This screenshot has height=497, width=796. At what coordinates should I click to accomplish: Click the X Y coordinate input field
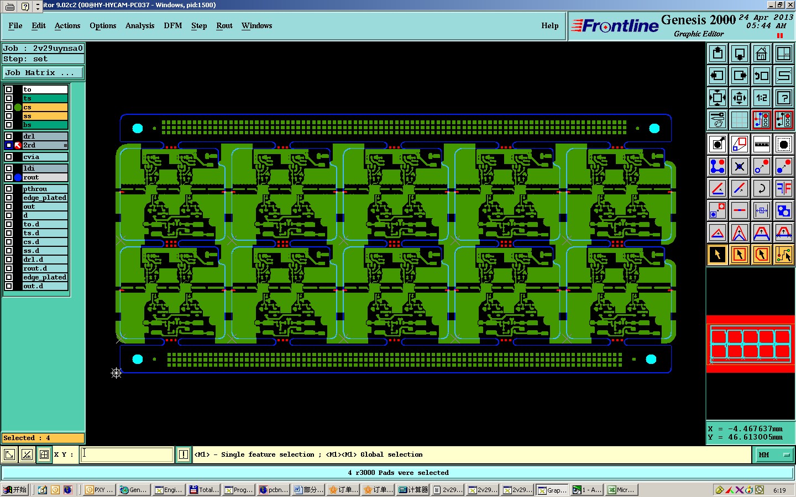[127, 454]
